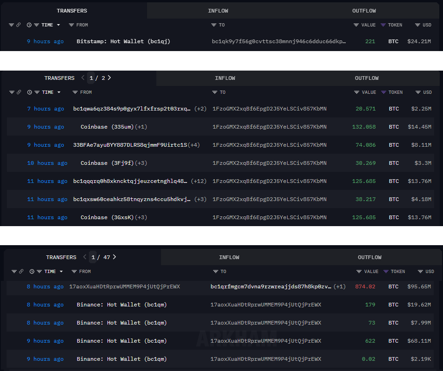Screen dimensions: 443x371
Task: Switch to OUTFLOW tab in the 1 / 47 panel
Action: 369,257
